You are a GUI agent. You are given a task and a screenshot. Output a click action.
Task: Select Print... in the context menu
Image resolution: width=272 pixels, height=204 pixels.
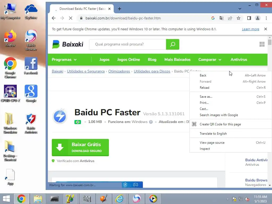tap(231, 103)
